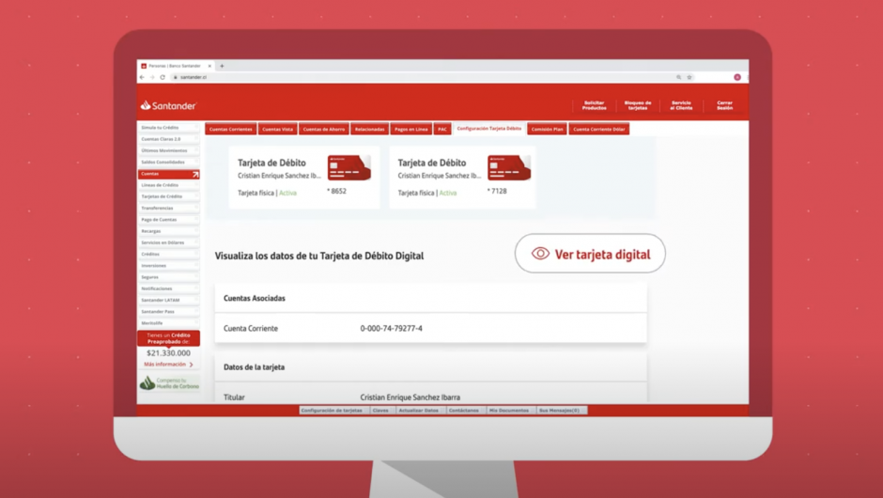Open Santander LATAM in the sidebar

point(168,301)
